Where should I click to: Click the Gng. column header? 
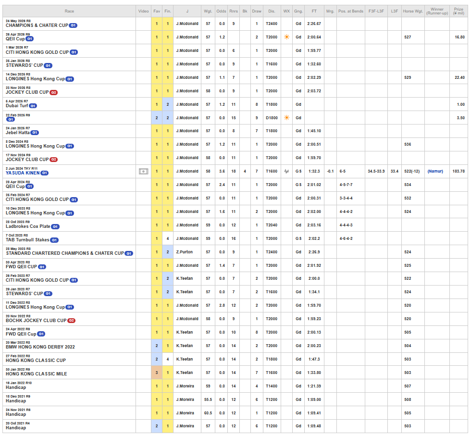tap(298, 11)
